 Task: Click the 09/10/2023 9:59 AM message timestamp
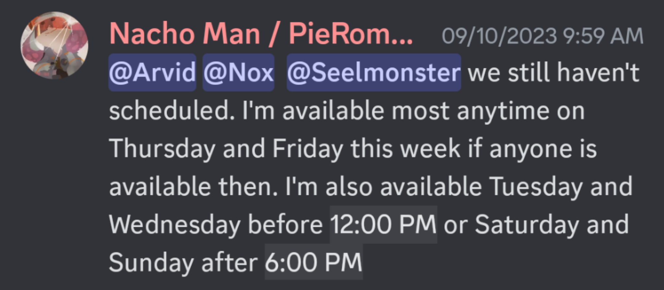coord(542,36)
